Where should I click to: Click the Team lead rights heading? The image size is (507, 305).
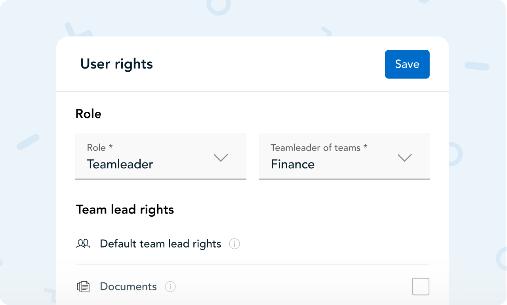point(125,210)
